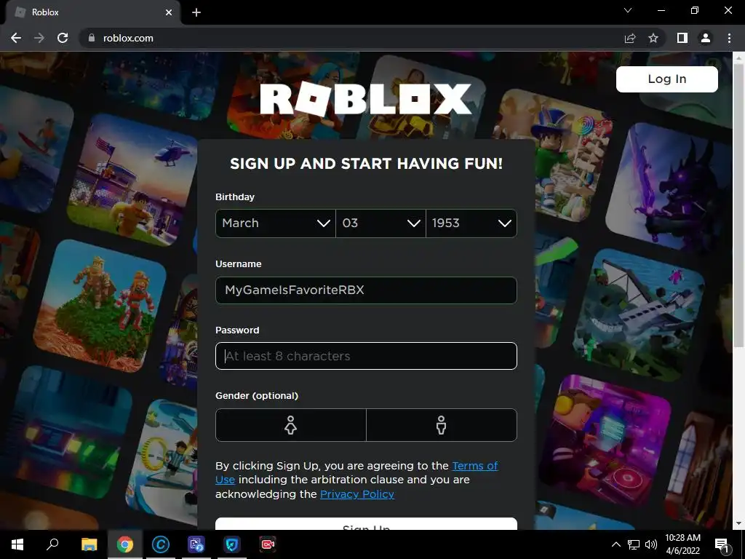Select the male gender option

point(442,425)
